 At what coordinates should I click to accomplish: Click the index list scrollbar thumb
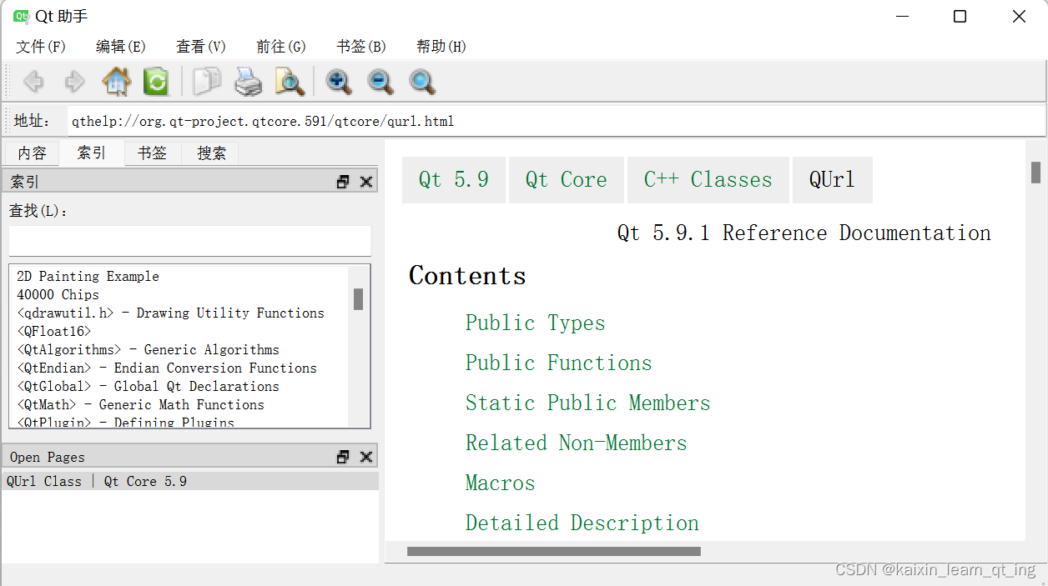click(x=358, y=299)
